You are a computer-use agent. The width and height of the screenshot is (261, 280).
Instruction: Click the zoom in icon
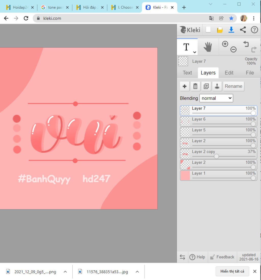(225, 44)
